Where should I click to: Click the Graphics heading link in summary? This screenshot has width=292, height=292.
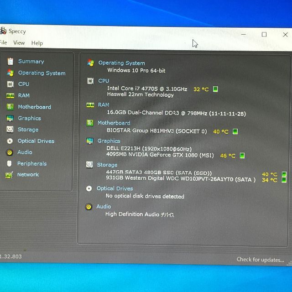(109, 141)
